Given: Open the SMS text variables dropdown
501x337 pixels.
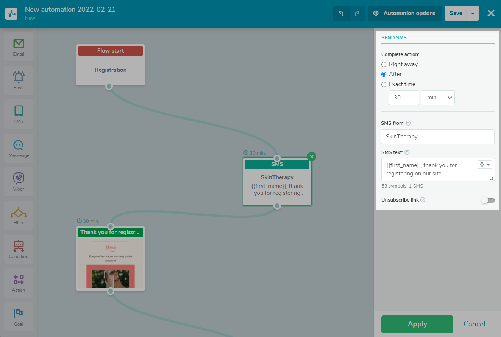Looking at the screenshot, I should [x=484, y=165].
